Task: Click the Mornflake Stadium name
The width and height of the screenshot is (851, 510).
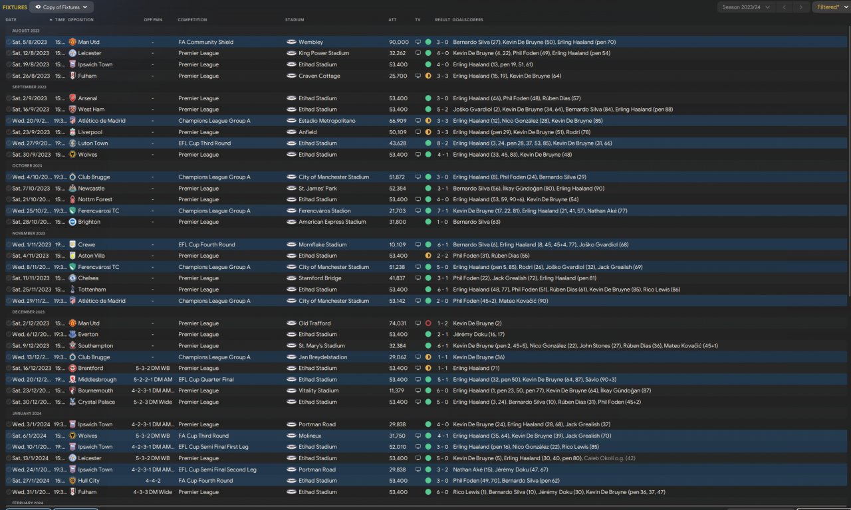Action: [x=322, y=245]
